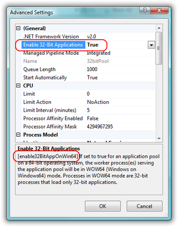This screenshot has height=227, width=178.
Task: Click the v2.0 framework version value
Action: [91, 36]
